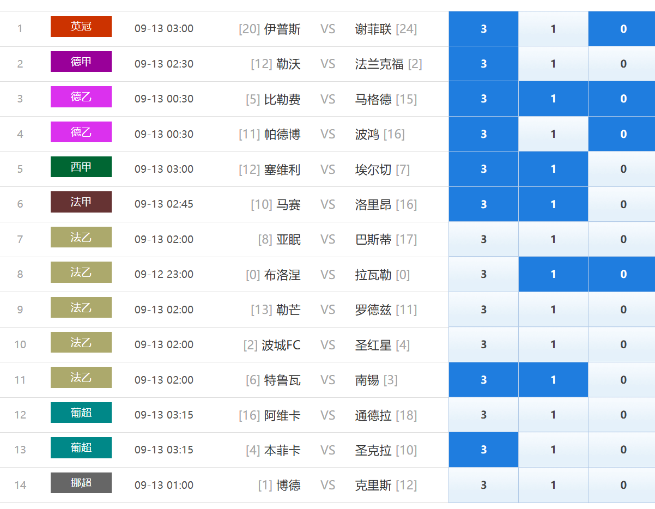Open team 洛里昂
Image resolution: width=655 pixels, height=509 pixels.
tap(373, 204)
